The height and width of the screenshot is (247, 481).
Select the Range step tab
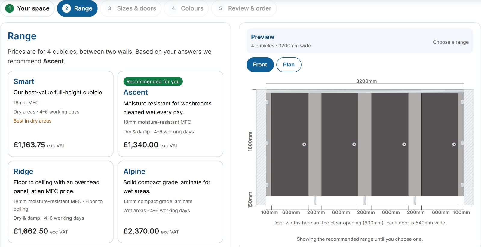77,8
